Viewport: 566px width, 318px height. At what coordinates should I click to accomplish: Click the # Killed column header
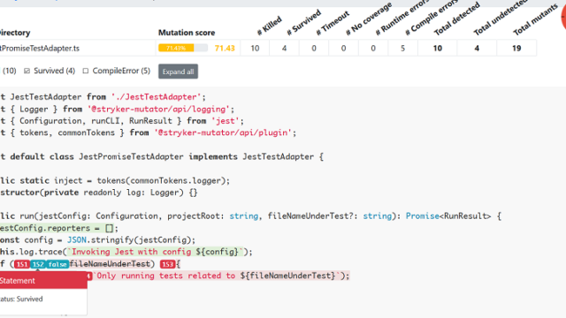[x=269, y=26]
